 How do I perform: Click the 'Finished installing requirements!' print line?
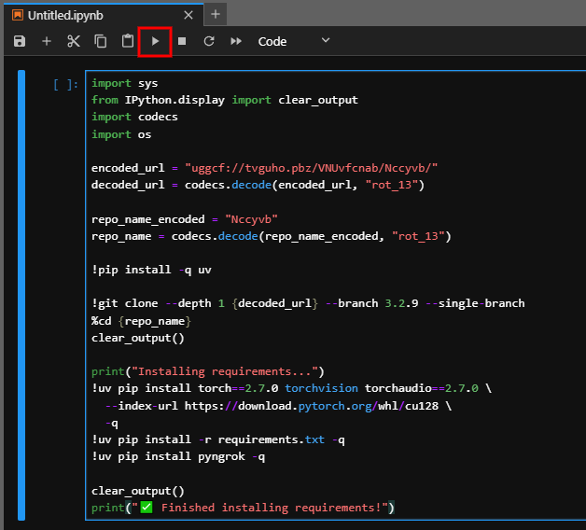pos(243,508)
